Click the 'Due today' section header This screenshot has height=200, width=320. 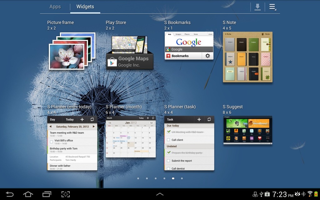[x=189, y=126]
